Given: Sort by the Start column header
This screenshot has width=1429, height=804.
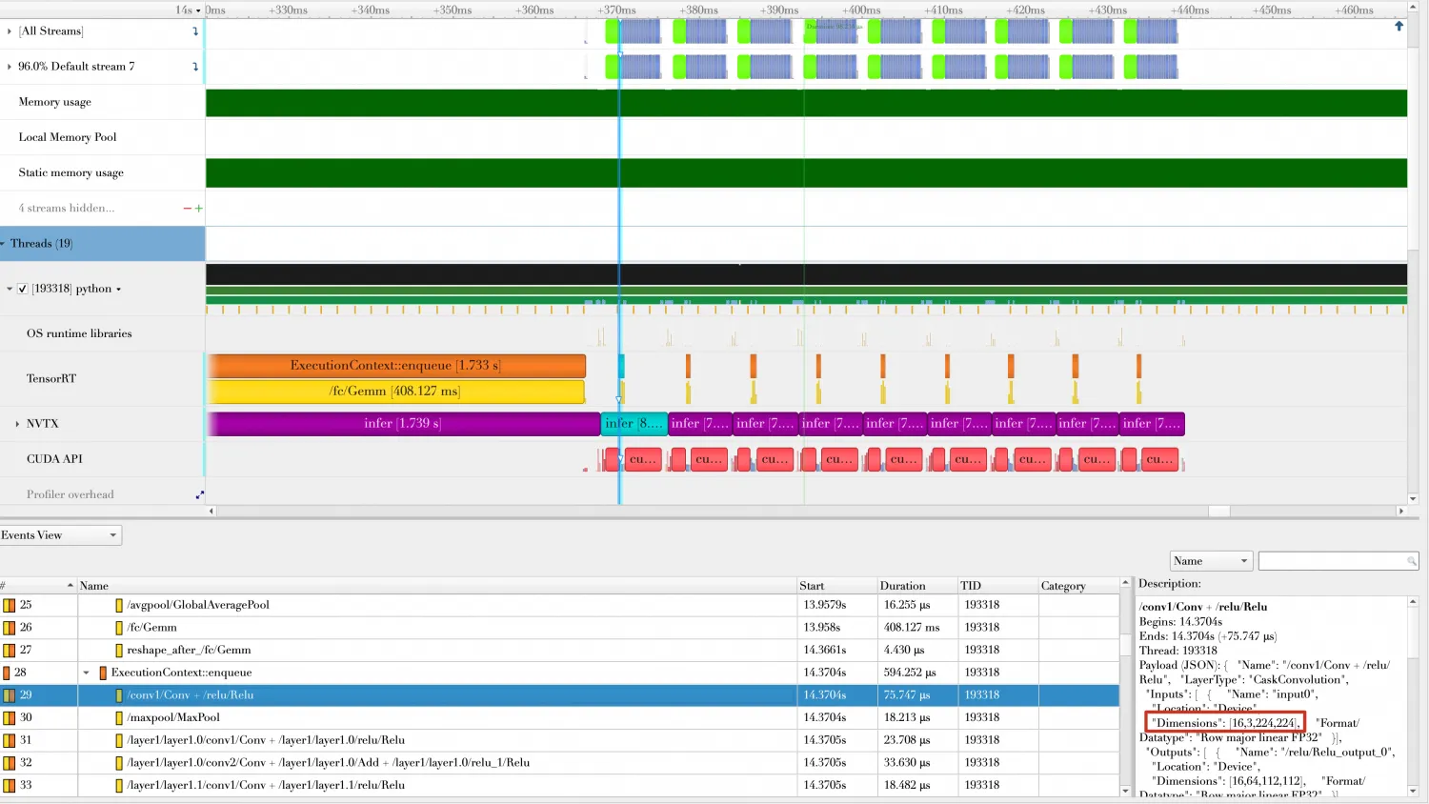Looking at the screenshot, I should point(836,585).
